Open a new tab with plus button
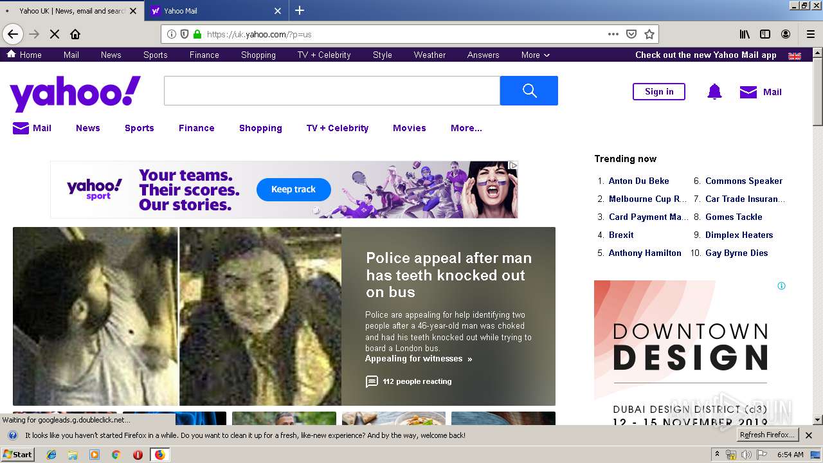Viewport: 823px width, 463px height. click(300, 10)
